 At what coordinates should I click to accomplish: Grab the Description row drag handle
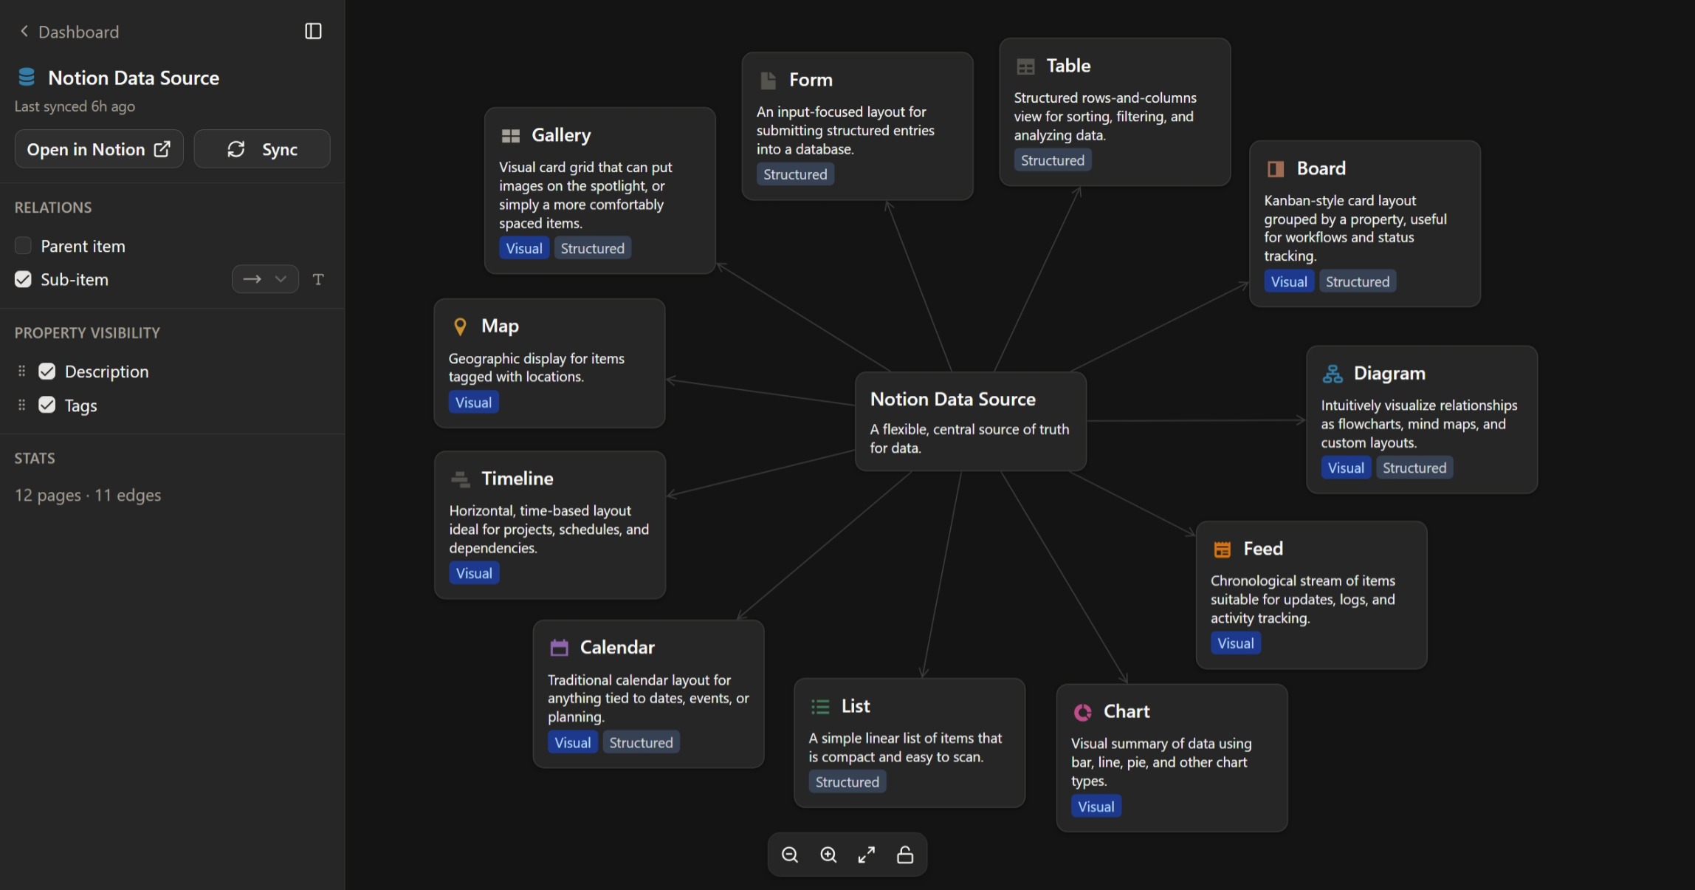point(21,372)
